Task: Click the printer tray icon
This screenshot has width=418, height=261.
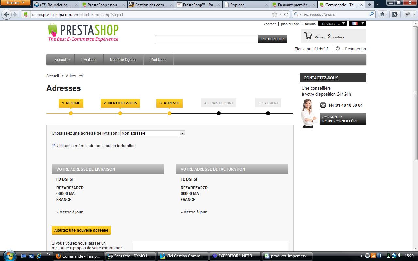Action: (367, 256)
